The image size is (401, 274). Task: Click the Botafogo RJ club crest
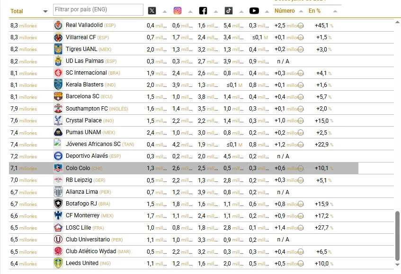[x=58, y=204]
